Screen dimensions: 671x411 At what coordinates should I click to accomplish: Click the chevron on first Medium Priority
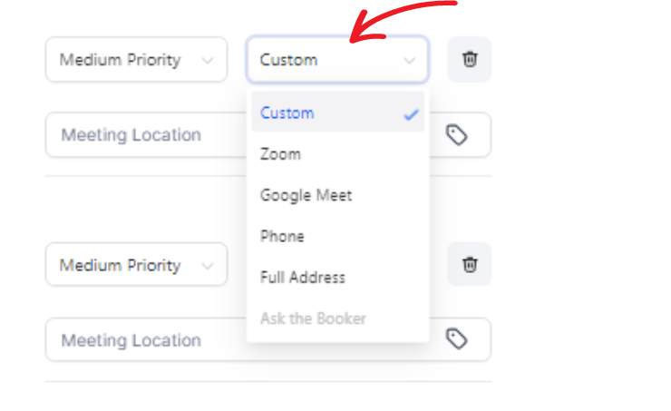point(208,61)
